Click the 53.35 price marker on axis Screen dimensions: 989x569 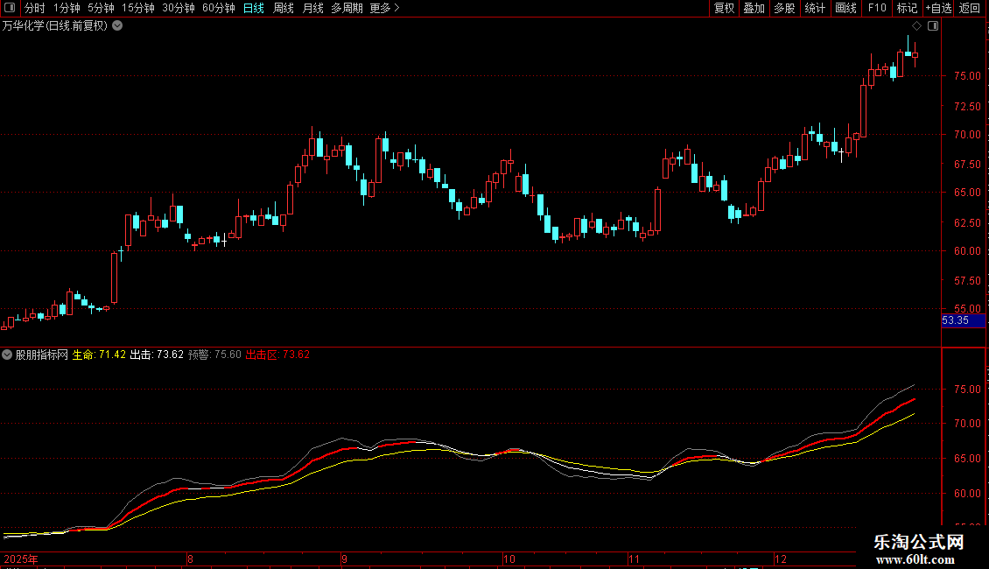coord(963,320)
